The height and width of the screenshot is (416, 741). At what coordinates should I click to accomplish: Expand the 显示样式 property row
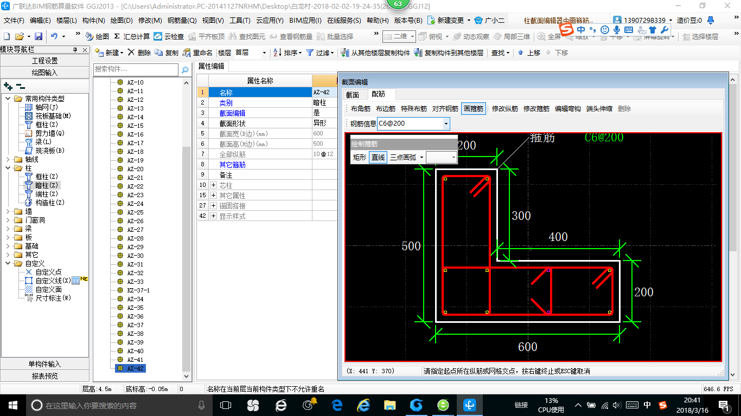click(213, 216)
